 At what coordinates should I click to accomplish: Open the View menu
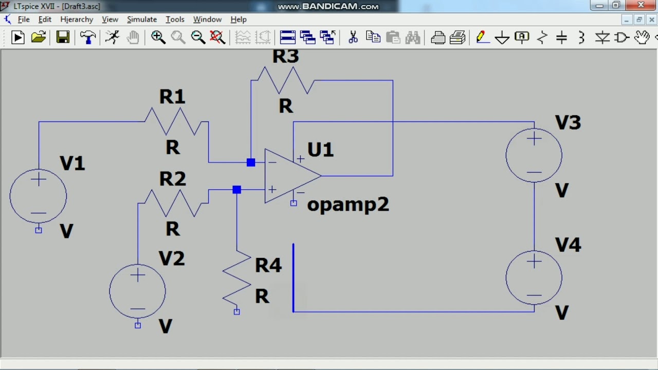[x=110, y=20]
